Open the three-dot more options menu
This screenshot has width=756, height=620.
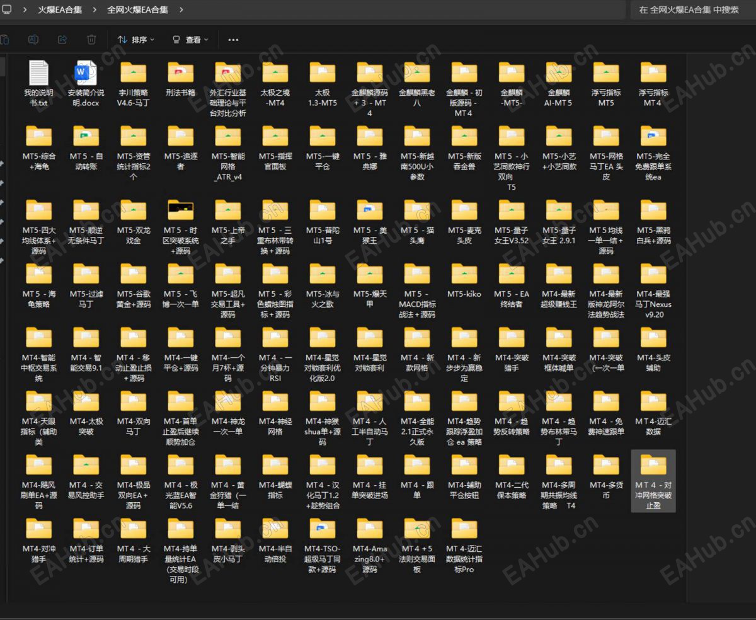pyautogui.click(x=233, y=40)
